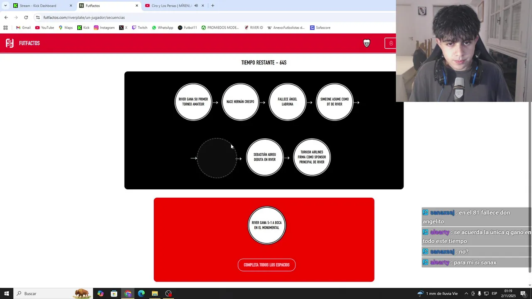The image size is (532, 299).
Task: Open a new browser tab
Action: [213, 6]
